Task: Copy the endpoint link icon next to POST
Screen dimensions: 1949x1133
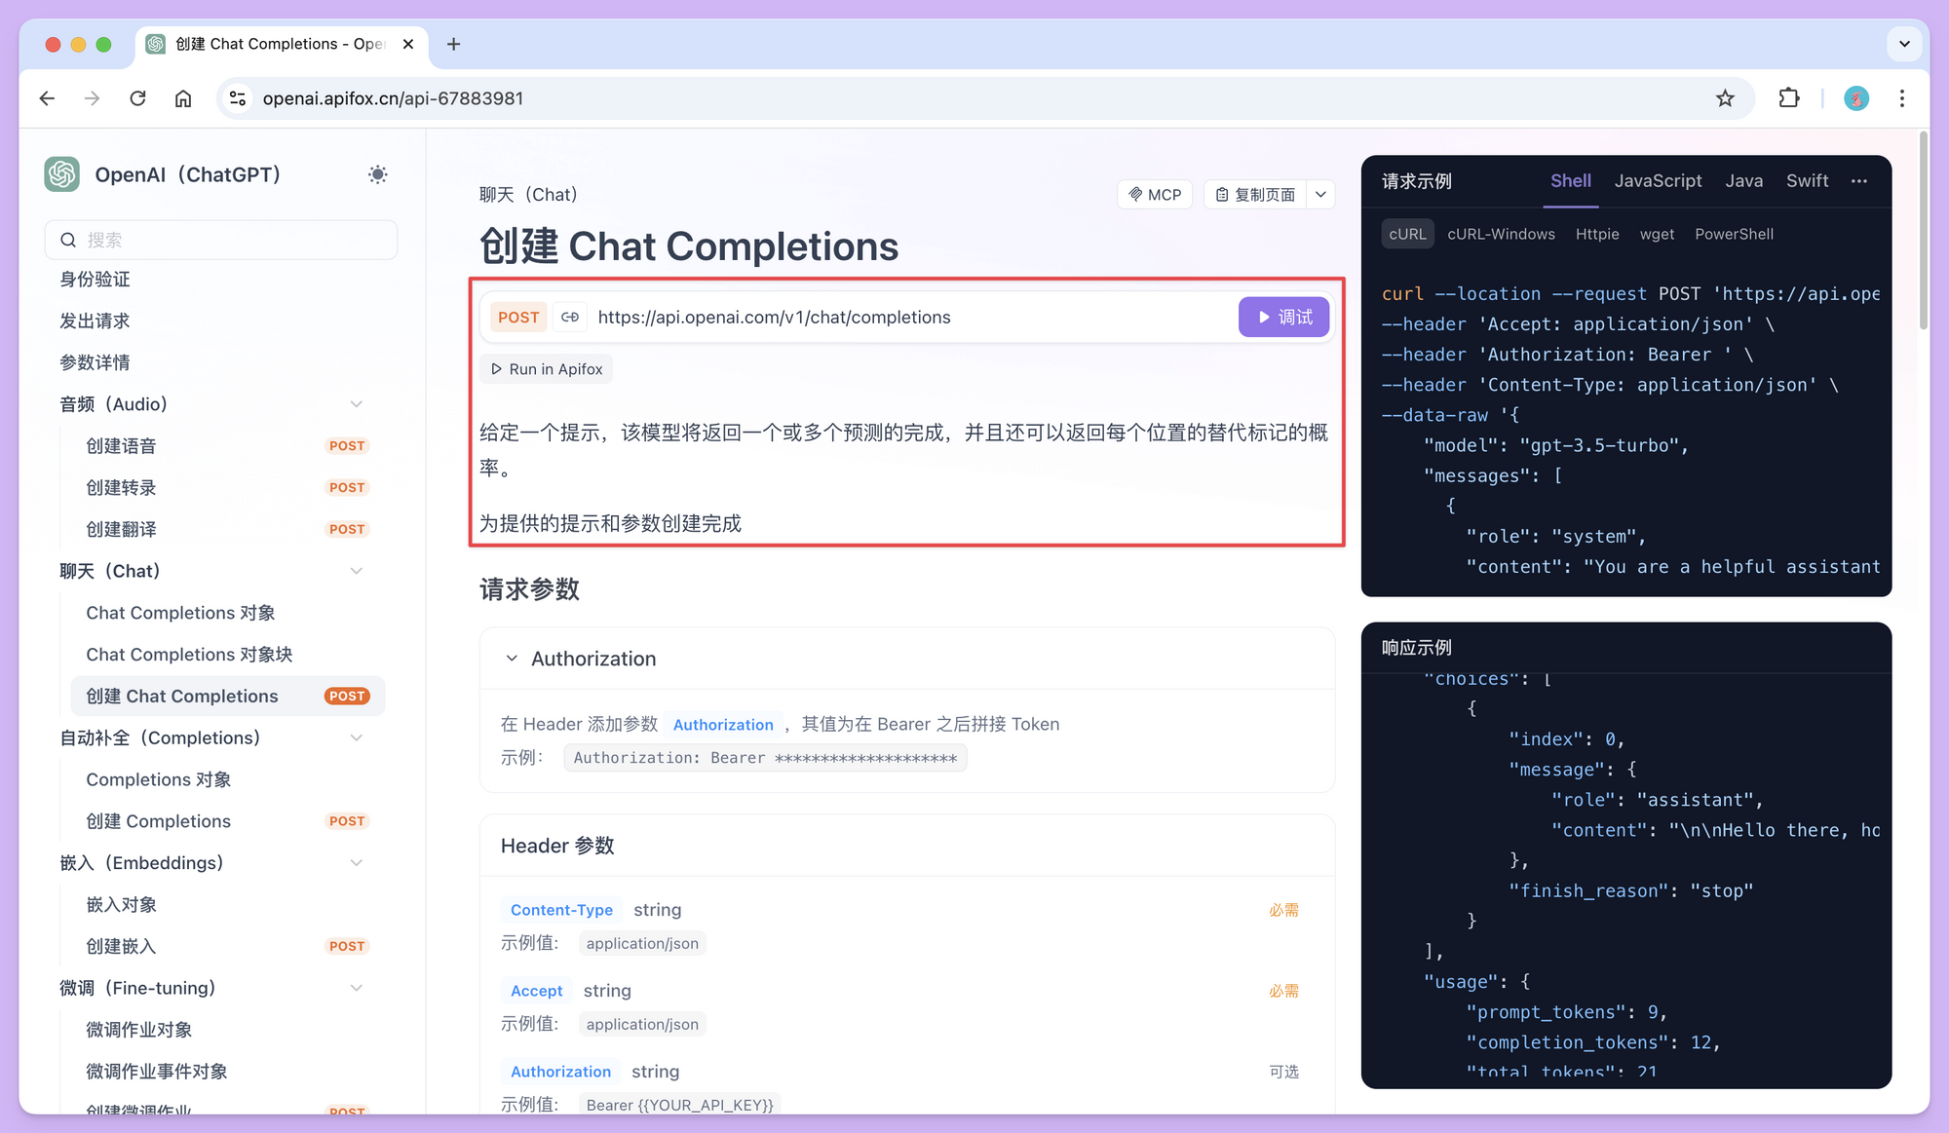Action: click(570, 318)
